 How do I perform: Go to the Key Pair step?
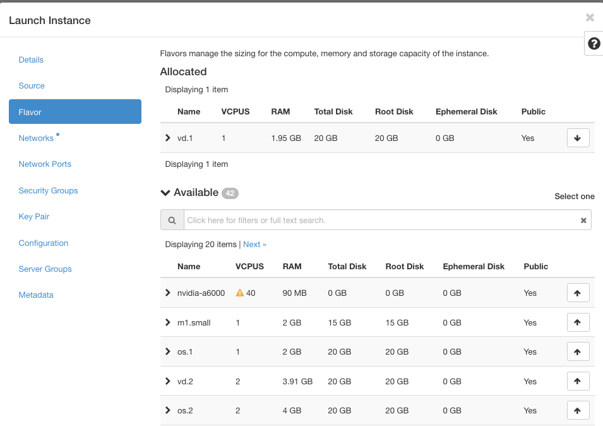[x=33, y=216]
